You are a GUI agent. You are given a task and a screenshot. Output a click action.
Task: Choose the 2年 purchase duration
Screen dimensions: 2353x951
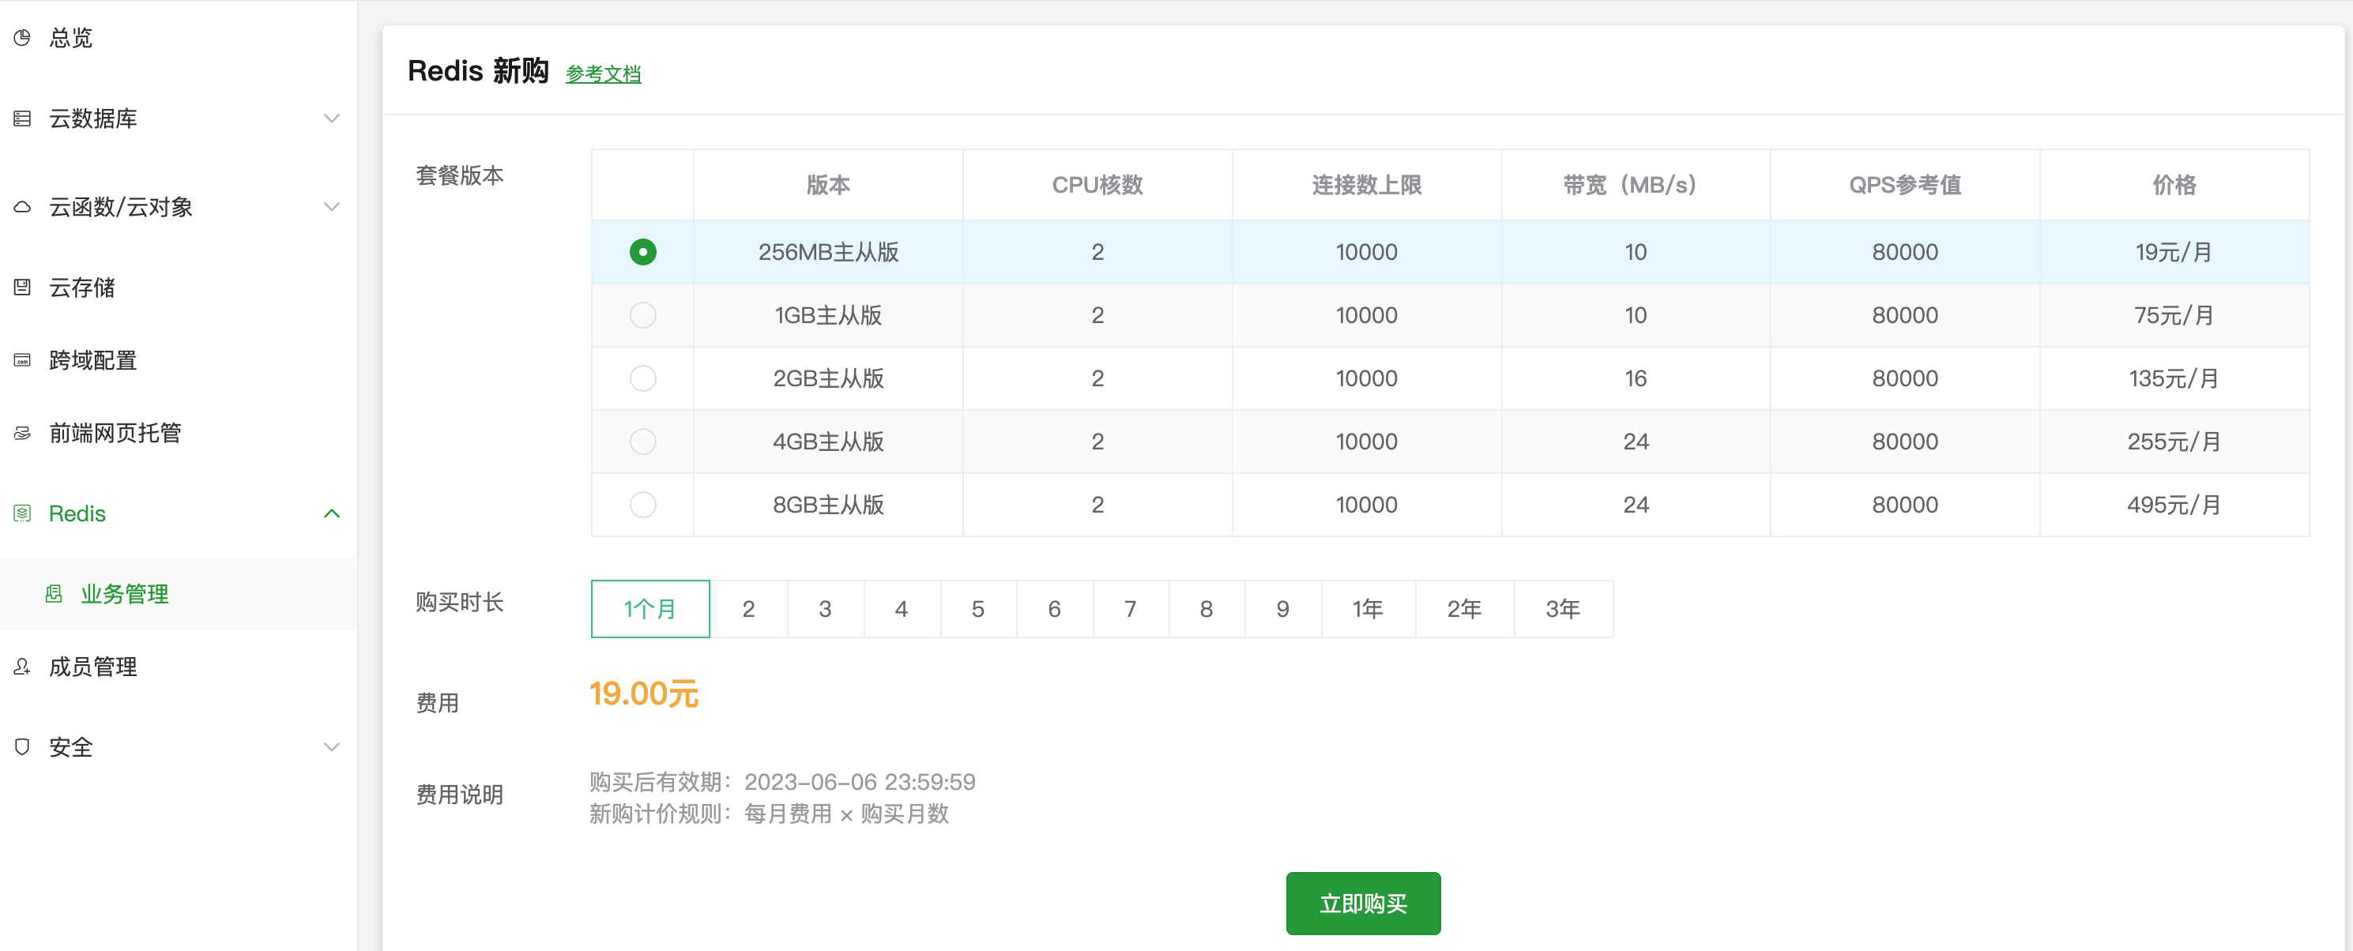point(1464,608)
